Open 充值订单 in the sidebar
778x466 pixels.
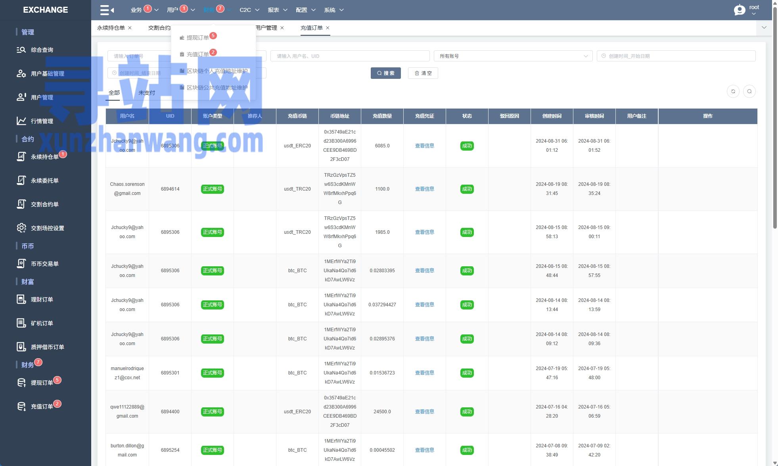[x=42, y=407]
